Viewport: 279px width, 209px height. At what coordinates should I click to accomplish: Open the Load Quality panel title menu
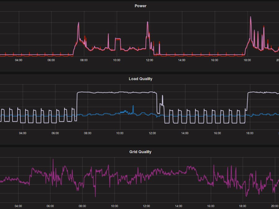coord(140,79)
